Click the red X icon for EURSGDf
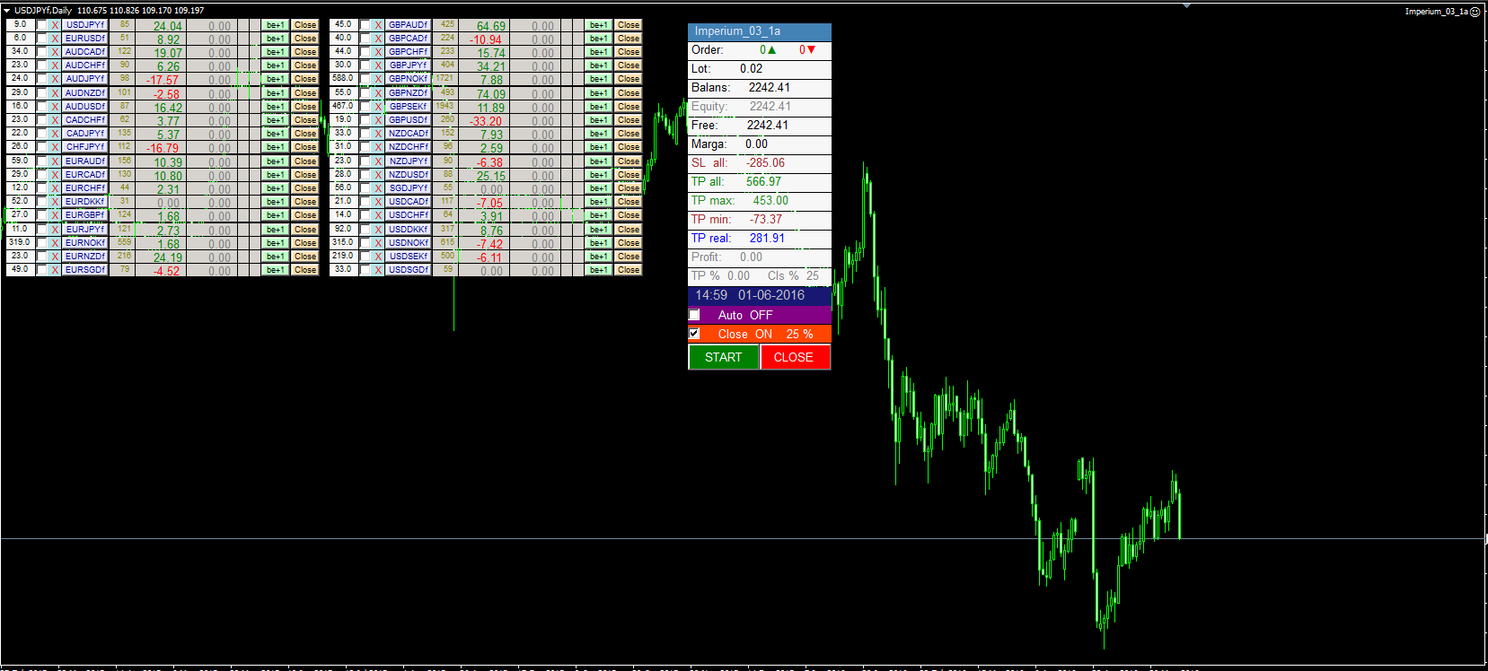The width and height of the screenshot is (1488, 671). click(55, 270)
